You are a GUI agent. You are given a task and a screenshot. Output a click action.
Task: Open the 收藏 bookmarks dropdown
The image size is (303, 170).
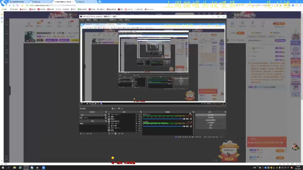(x=4, y=9)
